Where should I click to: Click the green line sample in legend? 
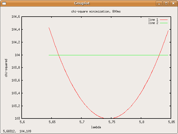pyautogui.click(x=163, y=23)
